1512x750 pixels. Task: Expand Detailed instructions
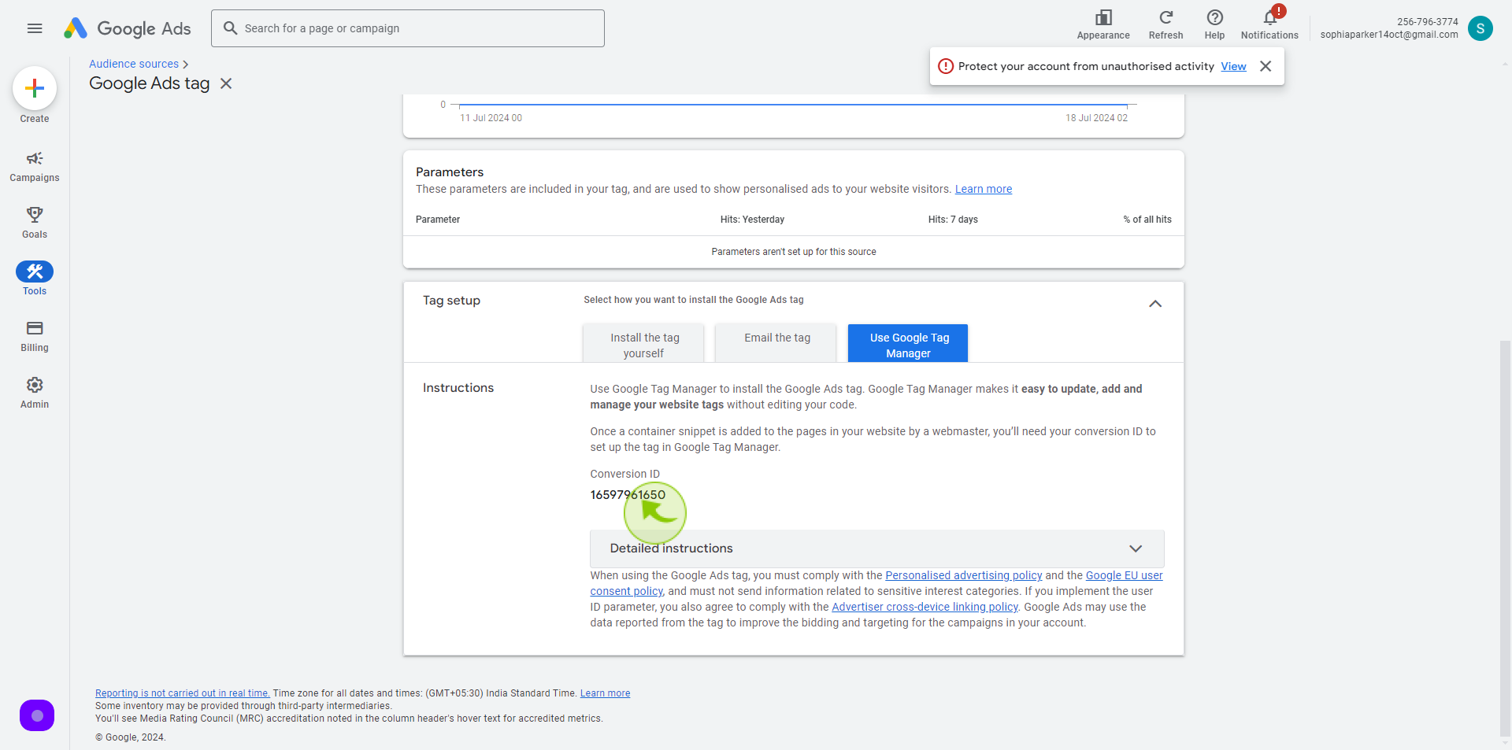tap(877, 549)
